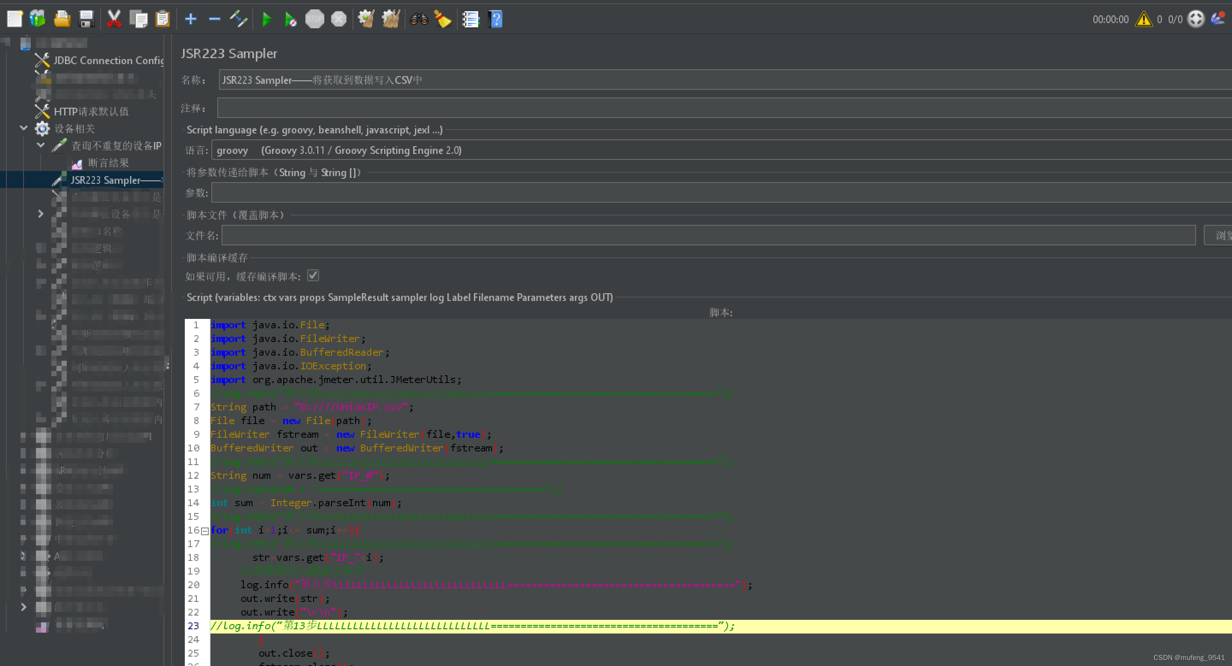Click line 9 FileWriter fstream declaration
Viewport: 1232px width, 666px height.
(x=351, y=435)
